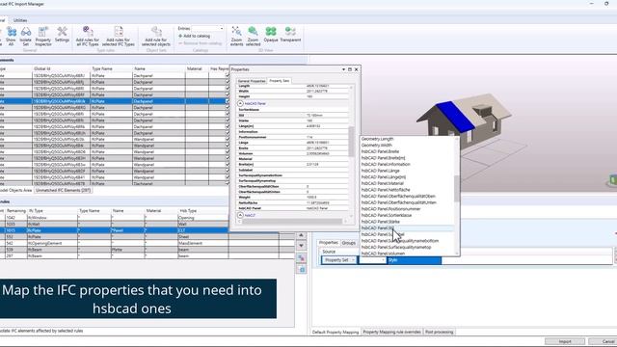Open the Default Property Mapping tab

pos(335,332)
